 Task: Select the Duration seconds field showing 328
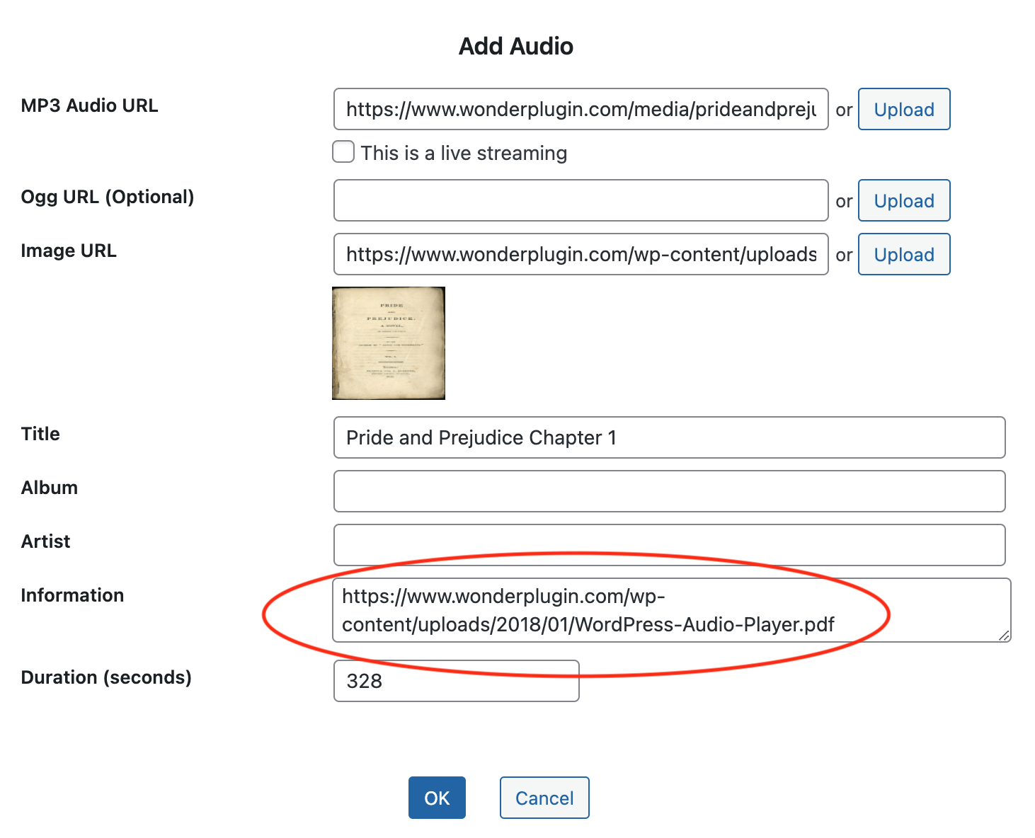pos(456,681)
